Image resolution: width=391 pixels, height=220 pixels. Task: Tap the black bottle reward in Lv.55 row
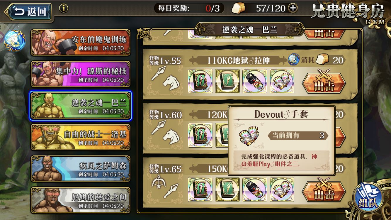[x=254, y=81]
